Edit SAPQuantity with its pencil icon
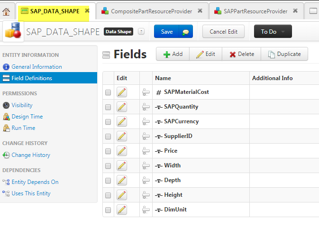 pyautogui.click(x=122, y=107)
